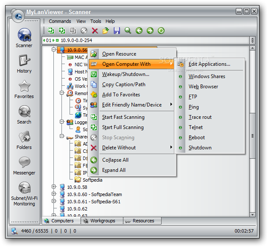Image resolution: width=268 pixels, height=247 pixels.
Task: Expand the 10.9.0.58 tree node
Action: (x=54, y=187)
